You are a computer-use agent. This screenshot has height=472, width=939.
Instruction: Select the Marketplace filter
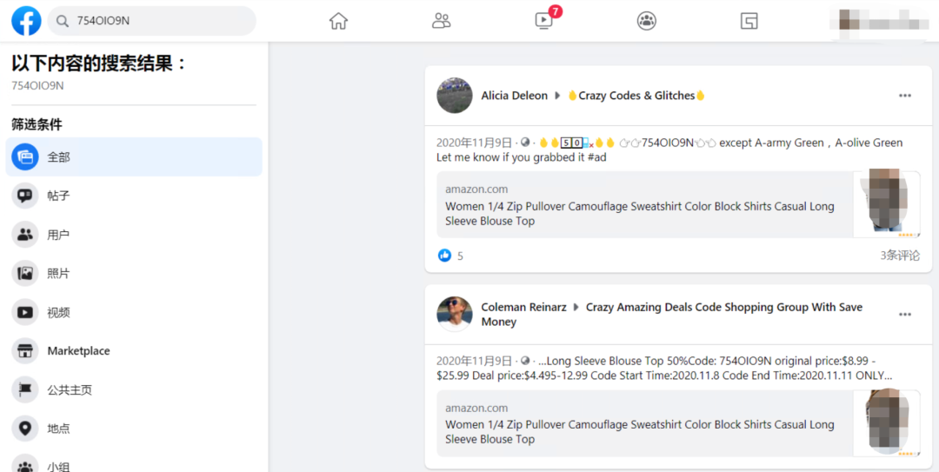[x=134, y=351]
